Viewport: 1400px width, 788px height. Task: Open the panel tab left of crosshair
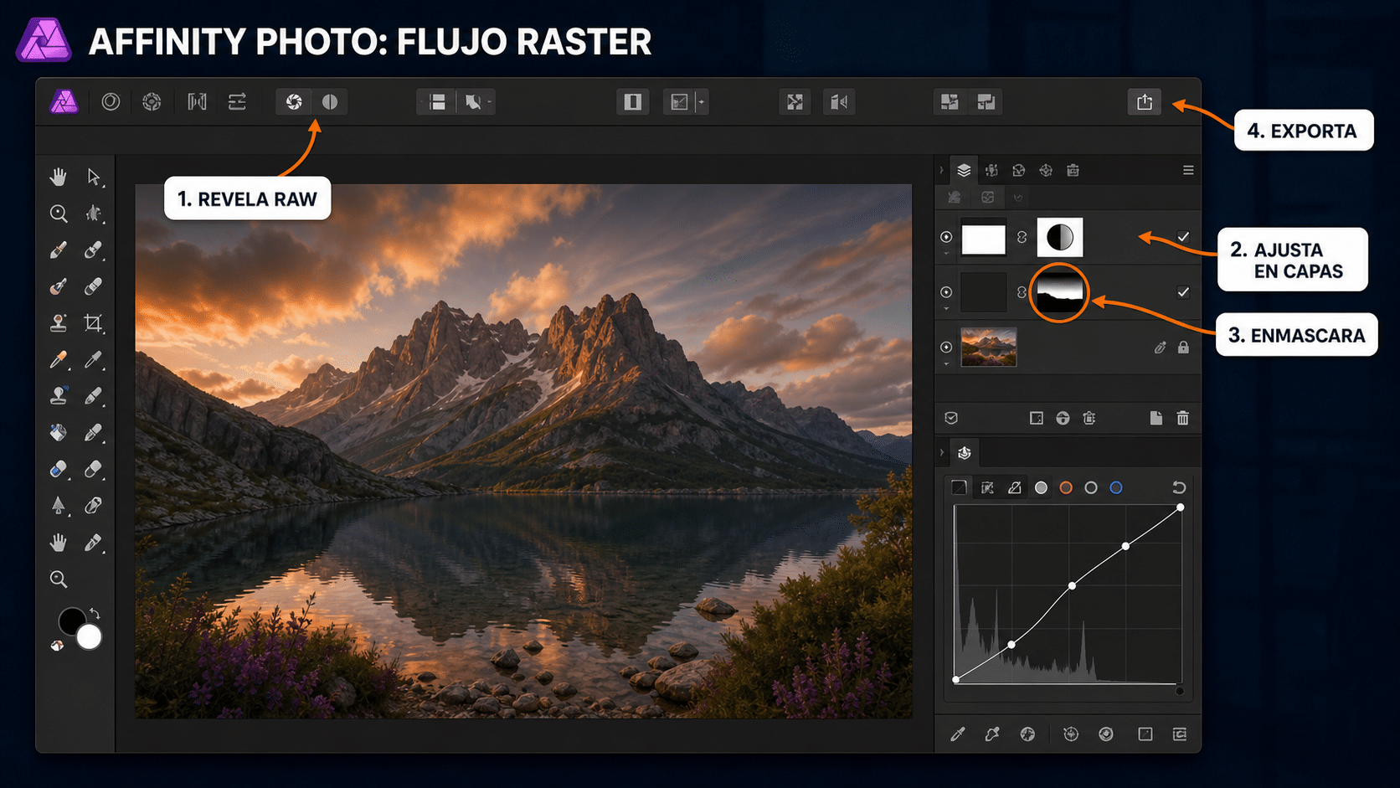[1018, 170]
